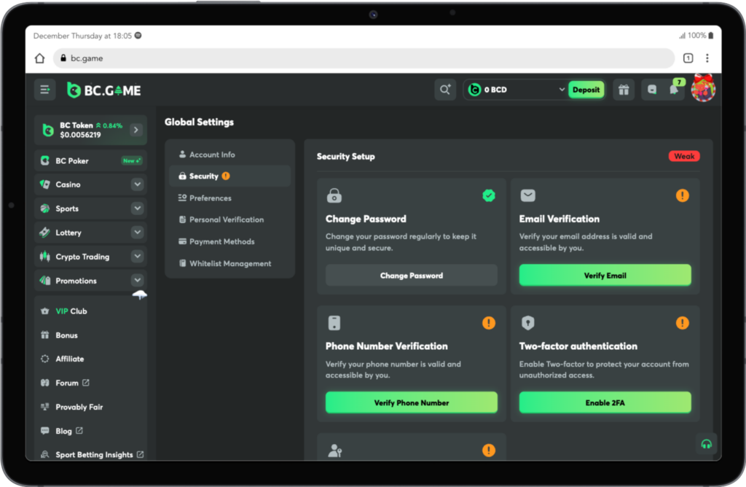Click the user profile avatar
746x487 pixels.
[x=703, y=89]
